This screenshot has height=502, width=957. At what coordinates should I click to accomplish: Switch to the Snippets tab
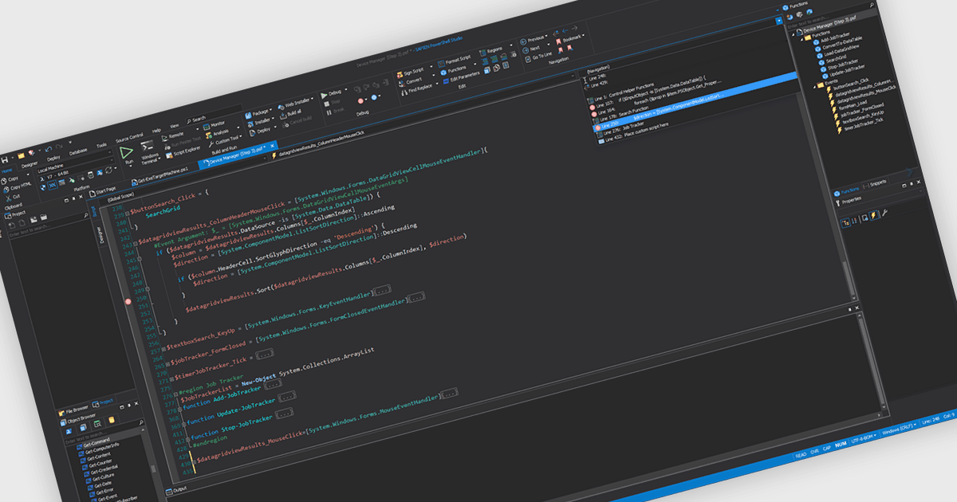tap(876, 182)
